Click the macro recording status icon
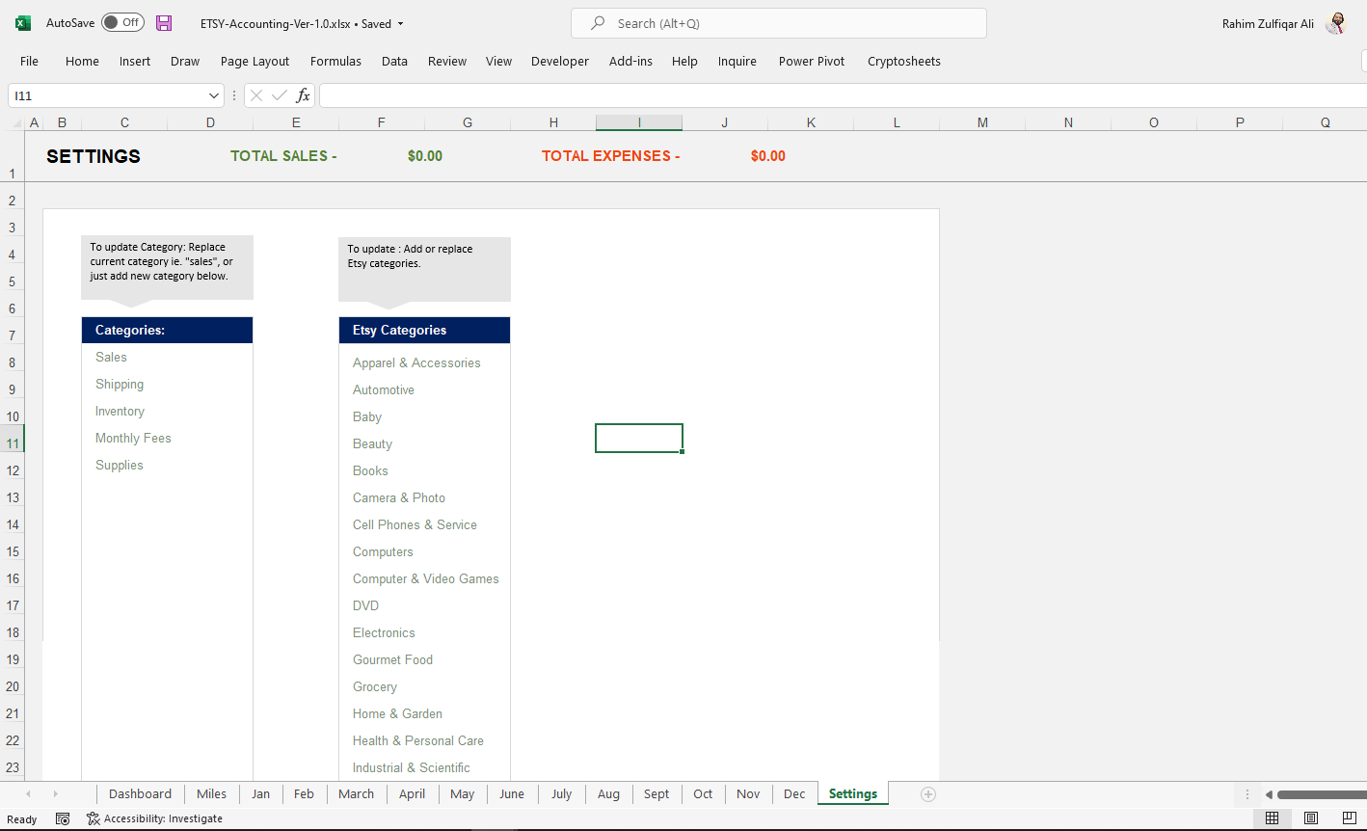This screenshot has height=831, width=1367. click(x=63, y=818)
